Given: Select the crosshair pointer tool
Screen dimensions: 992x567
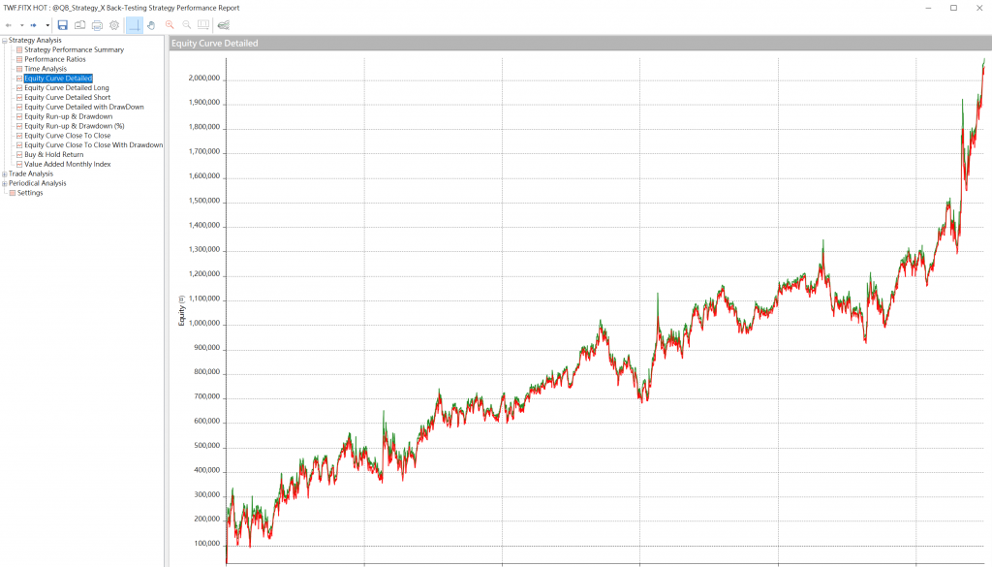Looking at the screenshot, I should pyautogui.click(x=134, y=24).
